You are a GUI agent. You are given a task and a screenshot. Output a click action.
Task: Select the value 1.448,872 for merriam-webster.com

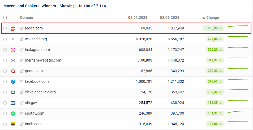click(176, 60)
